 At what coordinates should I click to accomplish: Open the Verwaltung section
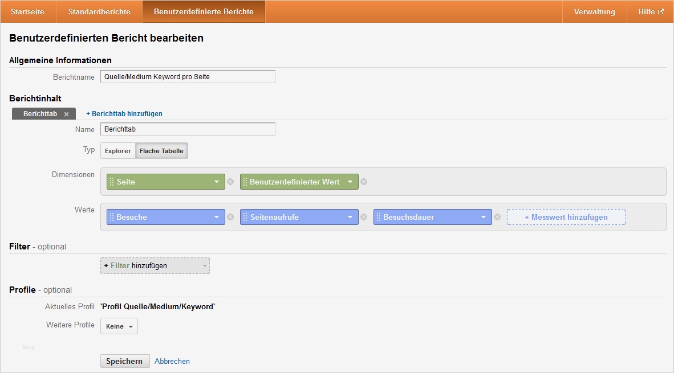(x=594, y=11)
